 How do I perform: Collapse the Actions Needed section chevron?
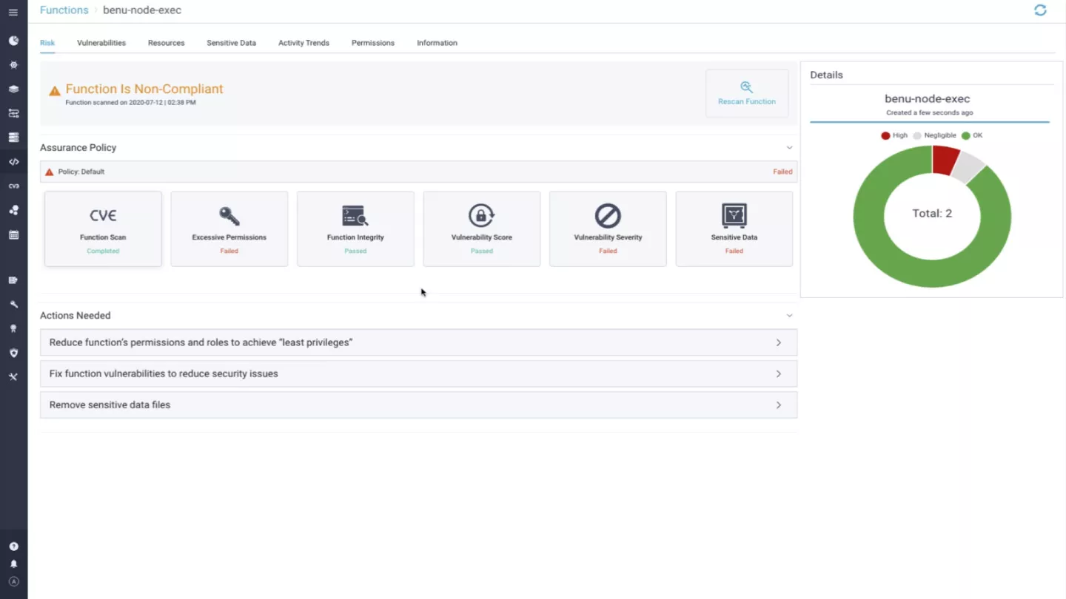click(x=789, y=316)
